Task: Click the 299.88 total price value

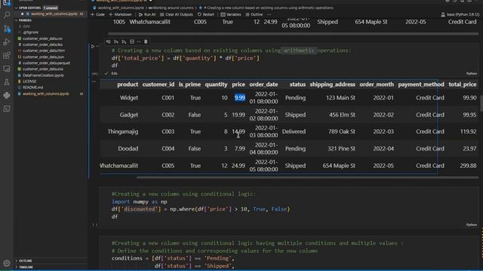Action: (x=468, y=166)
